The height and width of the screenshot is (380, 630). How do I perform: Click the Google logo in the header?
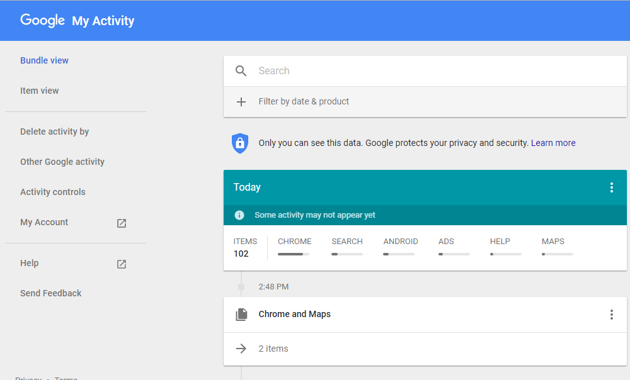[42, 20]
